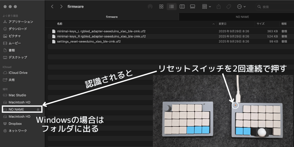Select the firmware tab
Screen dimensions: 294x147
pos(112,17)
